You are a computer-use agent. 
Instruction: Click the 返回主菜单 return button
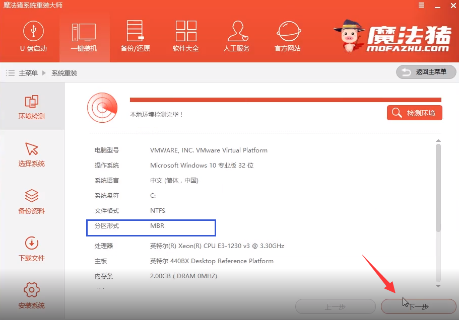[x=426, y=72]
